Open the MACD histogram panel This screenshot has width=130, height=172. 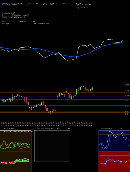click(x=16, y=162)
